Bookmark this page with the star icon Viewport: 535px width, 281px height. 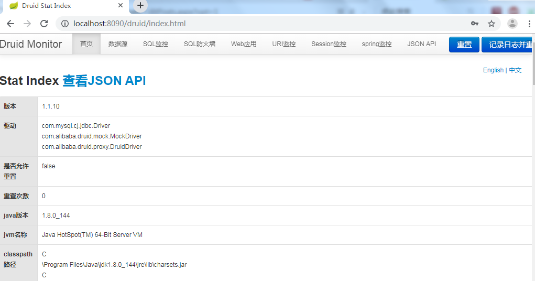click(492, 24)
